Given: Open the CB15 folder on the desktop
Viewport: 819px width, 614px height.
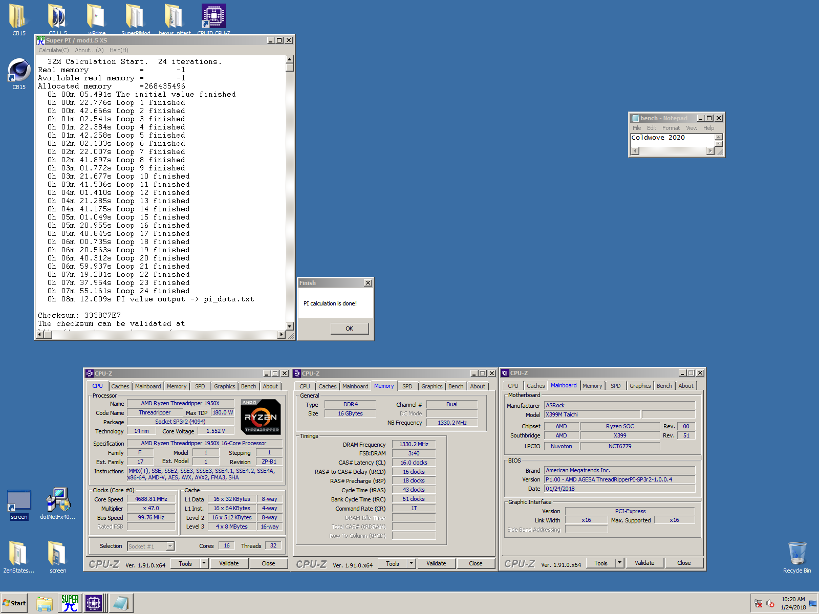Looking at the screenshot, I should [x=18, y=19].
